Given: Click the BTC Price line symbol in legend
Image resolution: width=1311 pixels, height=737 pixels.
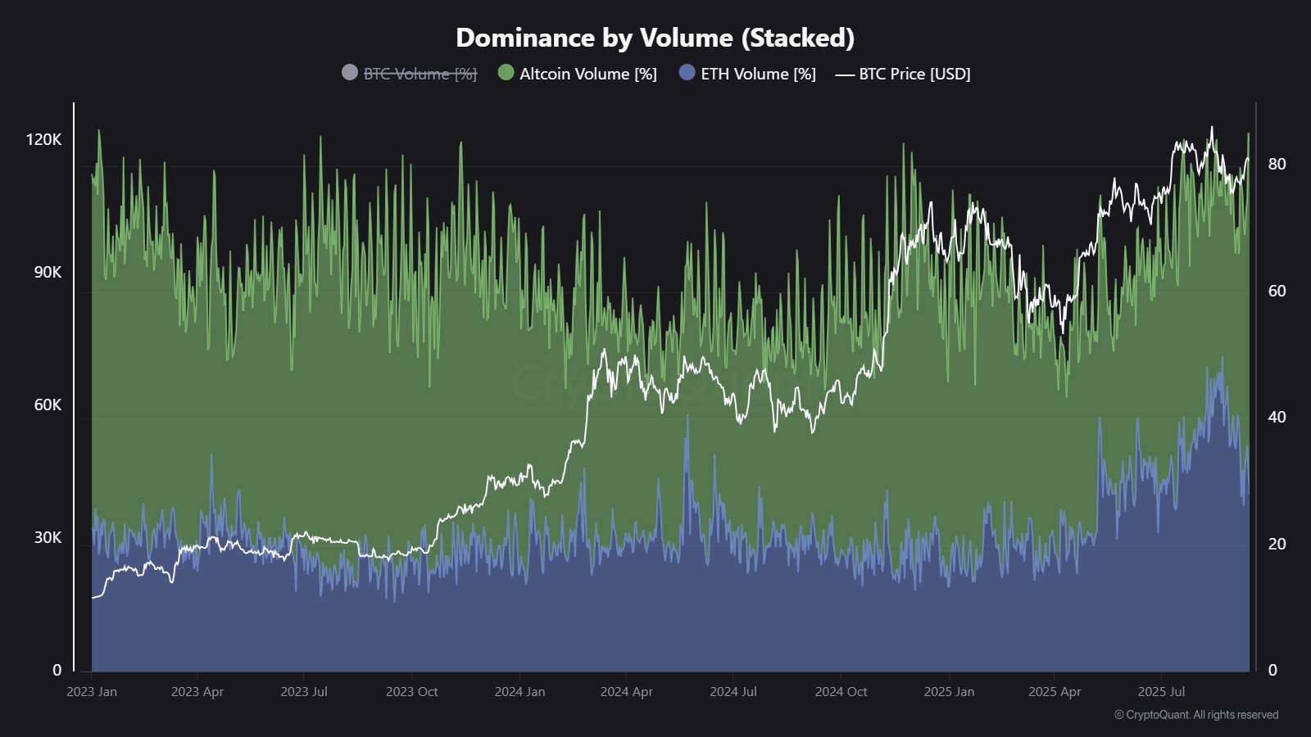Looking at the screenshot, I should pyautogui.click(x=845, y=73).
